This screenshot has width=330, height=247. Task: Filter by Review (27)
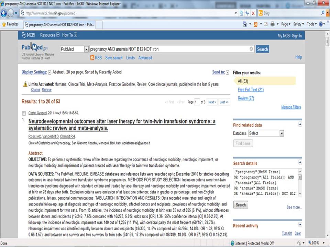click(246, 98)
